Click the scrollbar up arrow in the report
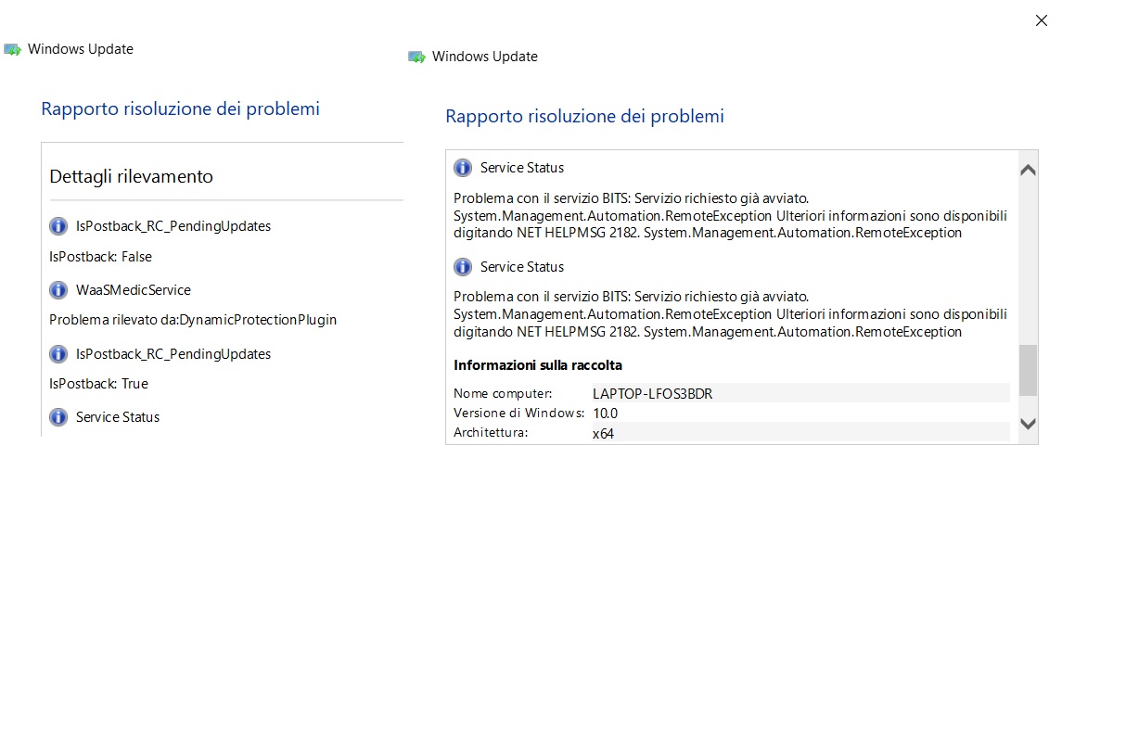Screen dimensions: 1126x751 [x=1028, y=171]
